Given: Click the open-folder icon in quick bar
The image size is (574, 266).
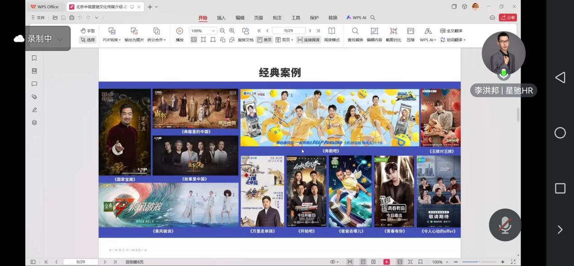Looking at the screenshot, I should [55, 18].
